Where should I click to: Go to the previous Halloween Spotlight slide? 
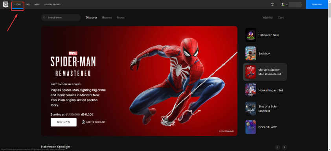coord(278,147)
